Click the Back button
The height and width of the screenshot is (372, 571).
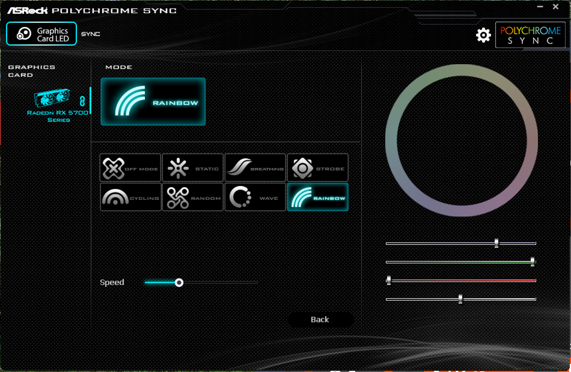pyautogui.click(x=320, y=320)
